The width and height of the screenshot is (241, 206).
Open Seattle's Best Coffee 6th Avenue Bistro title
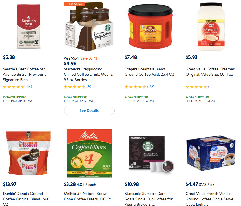25,74
